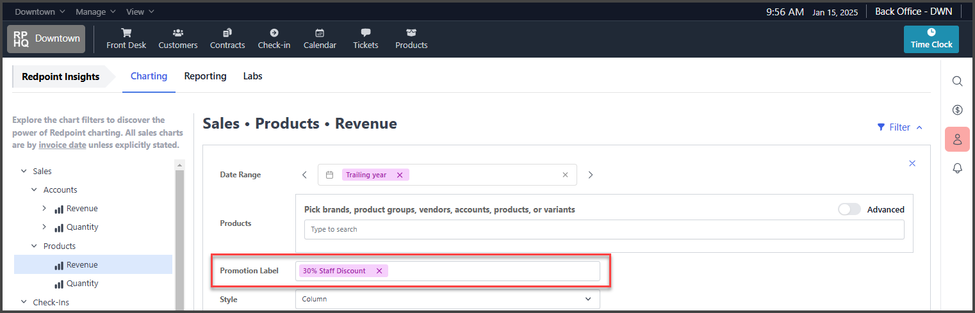Click the Time Clock button
Image resolution: width=975 pixels, height=313 pixels.
coord(931,39)
